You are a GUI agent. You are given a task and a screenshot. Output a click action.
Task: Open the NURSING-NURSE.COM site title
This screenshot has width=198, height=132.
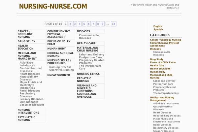(x=53, y=6)
